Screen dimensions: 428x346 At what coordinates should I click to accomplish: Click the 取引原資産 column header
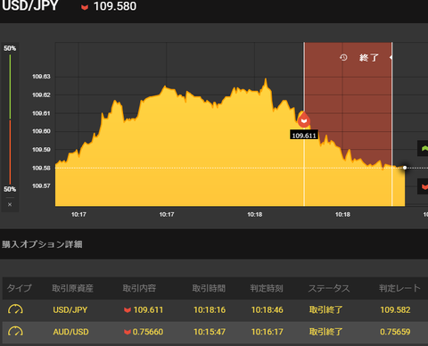[73, 288]
